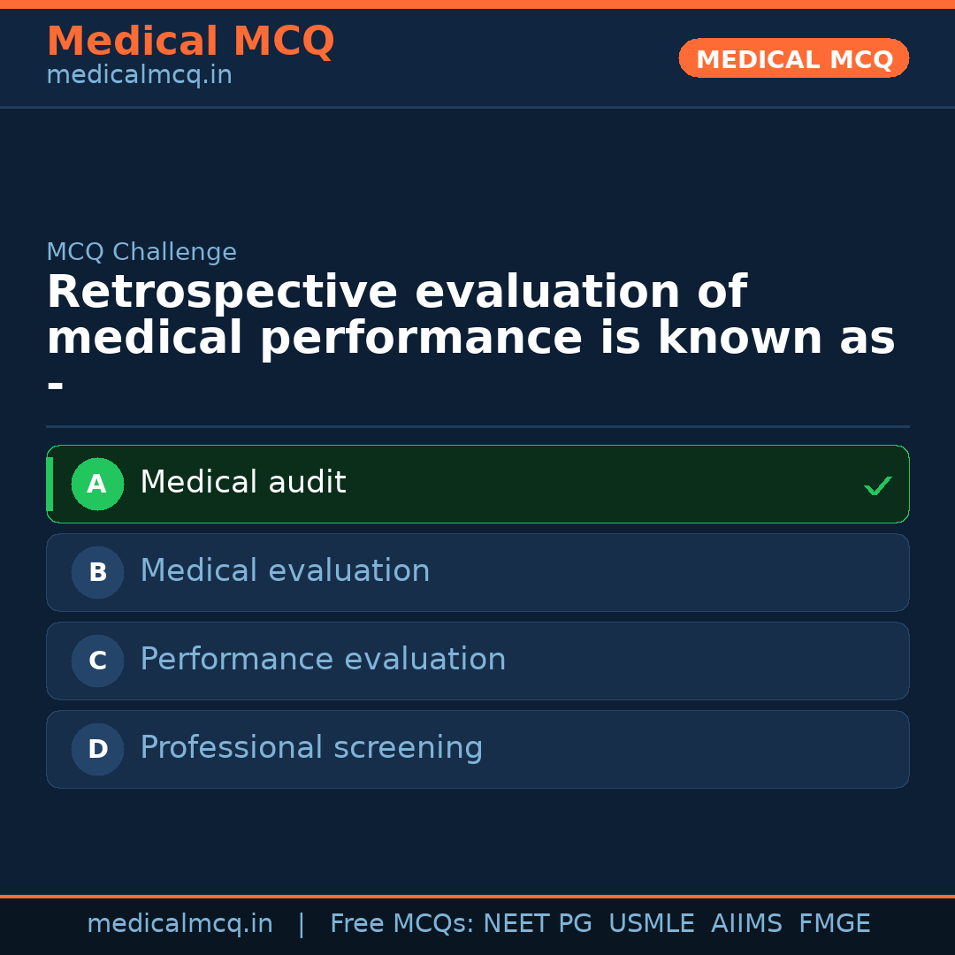This screenshot has height=955, width=955.
Task: Open the medicalmcq.in footer link
Action: point(180,923)
